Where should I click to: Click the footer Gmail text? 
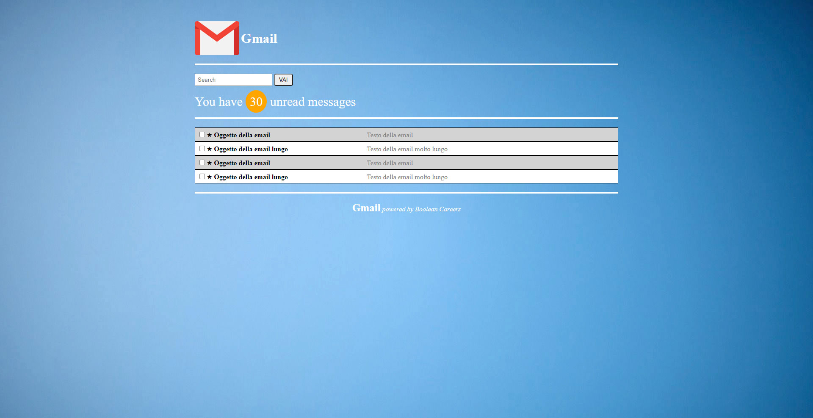[x=366, y=208]
